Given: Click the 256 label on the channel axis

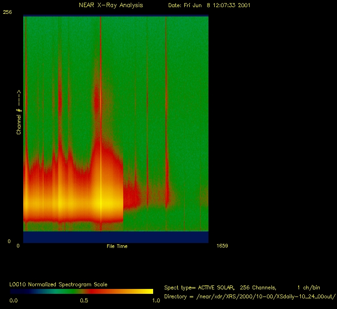Looking at the screenshot, I should (7, 12).
